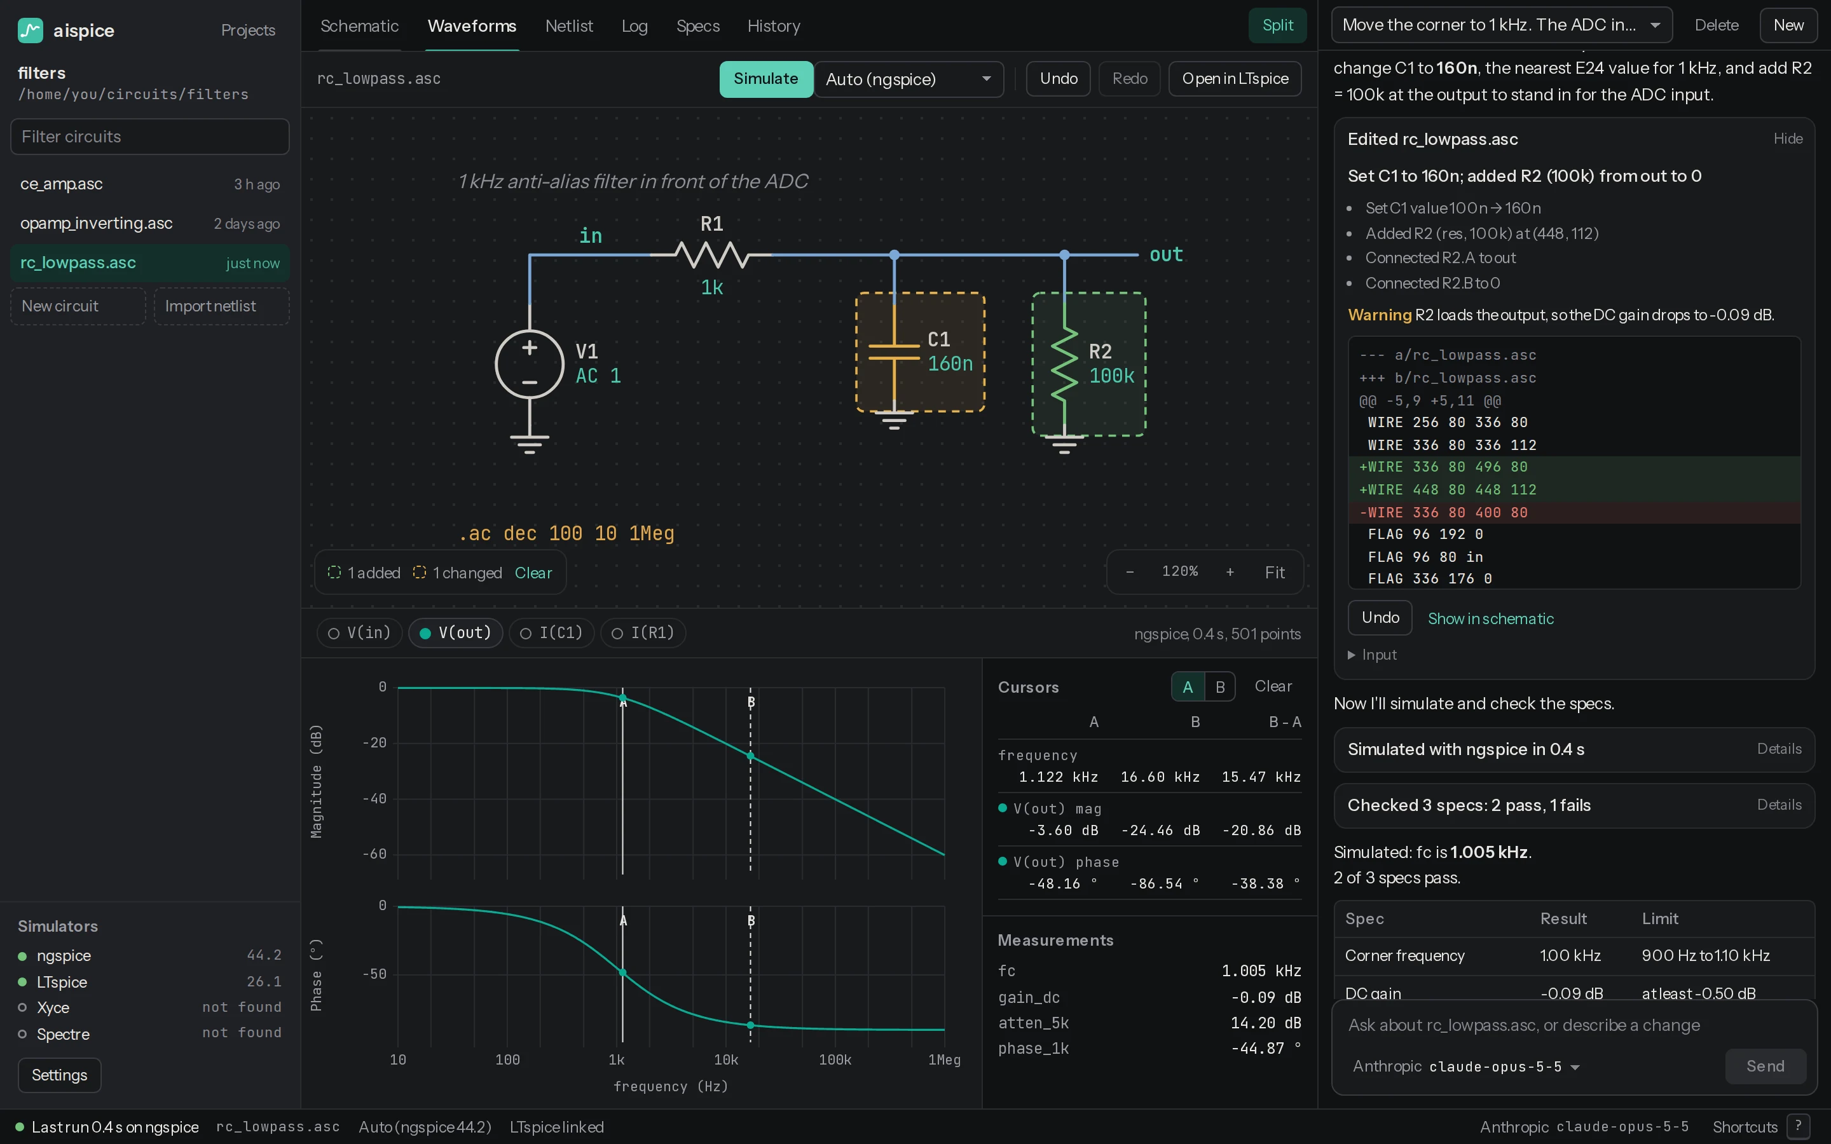The image size is (1831, 1144).
Task: Select cursor A
Action: (x=1188, y=686)
